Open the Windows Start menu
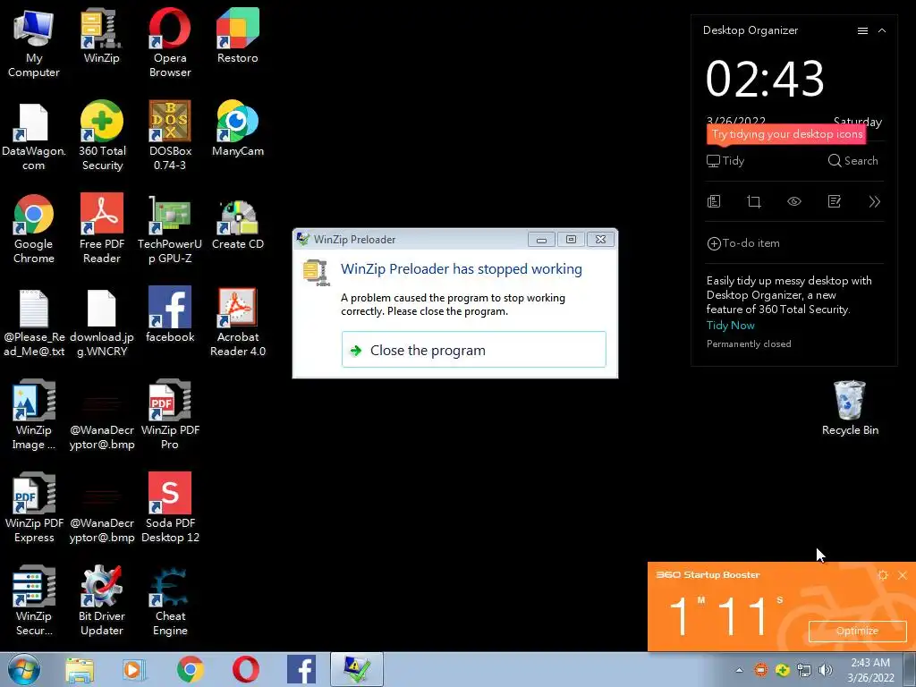The height and width of the screenshot is (687, 916). tap(24, 669)
